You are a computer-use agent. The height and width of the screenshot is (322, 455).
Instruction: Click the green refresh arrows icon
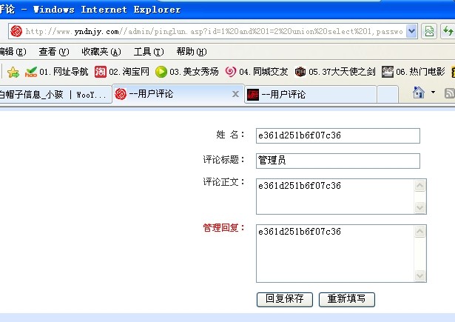(448, 31)
